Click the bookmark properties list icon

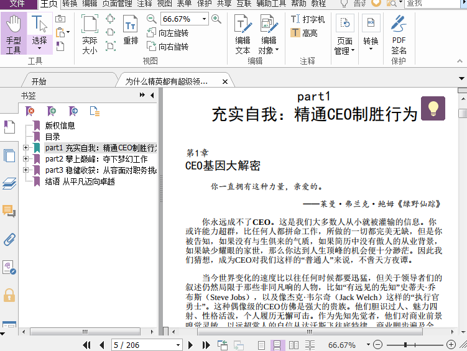point(95,111)
